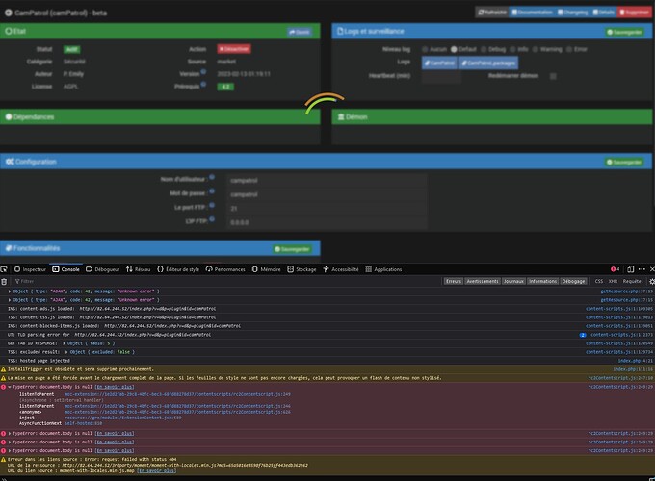This screenshot has width=655, height=481.
Task: Click help icon beside Le port FTP
Action: 212,205
